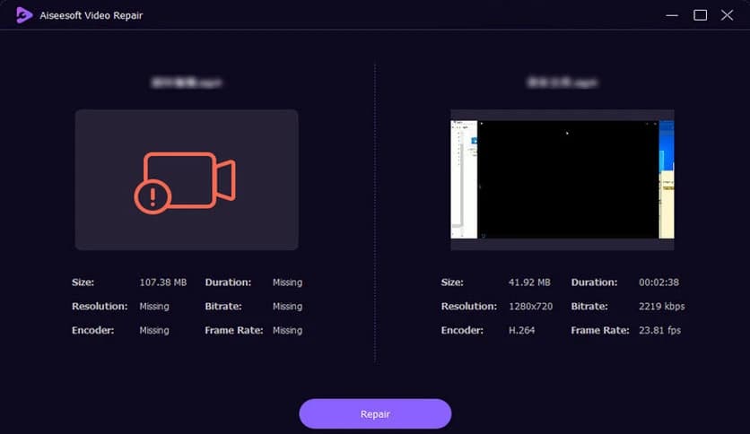Maximize the Video Repair window
The height and width of the screenshot is (434, 750).
(701, 15)
